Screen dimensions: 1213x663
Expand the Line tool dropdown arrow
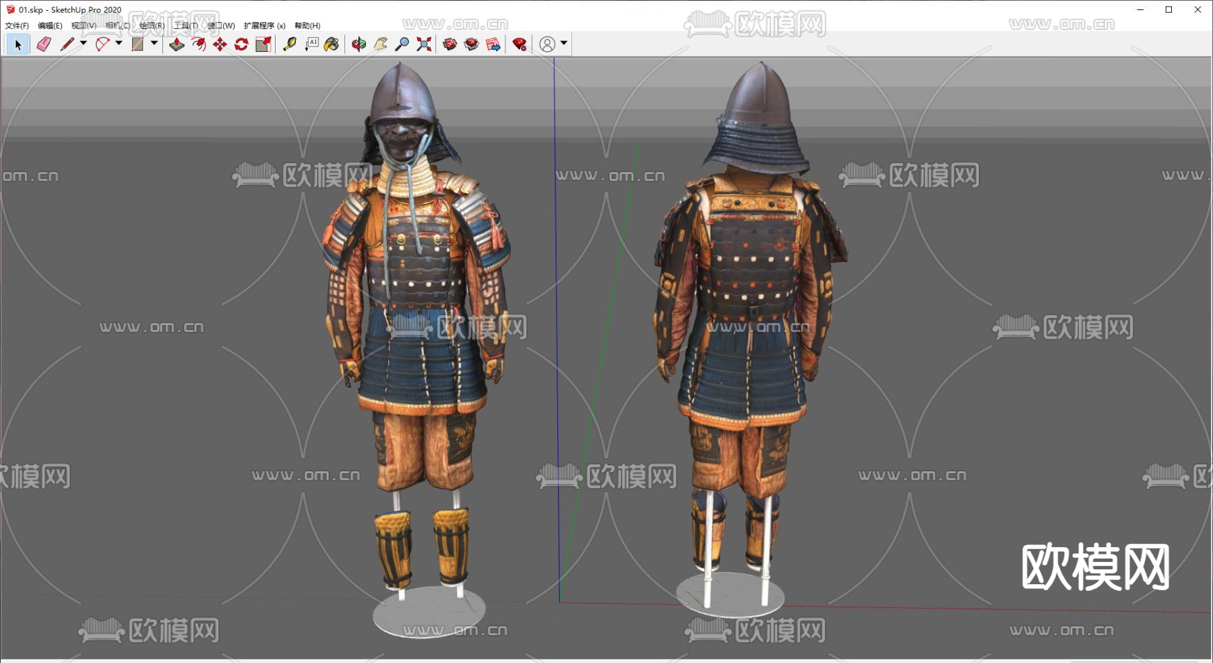(x=84, y=43)
